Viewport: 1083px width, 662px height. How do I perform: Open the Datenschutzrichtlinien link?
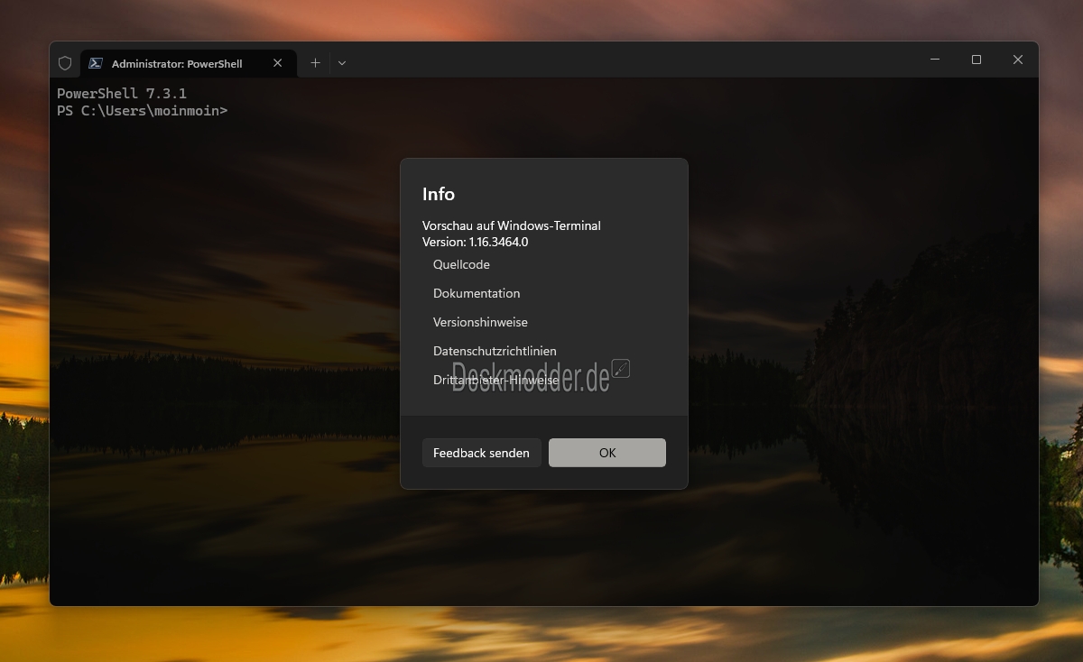[495, 351]
